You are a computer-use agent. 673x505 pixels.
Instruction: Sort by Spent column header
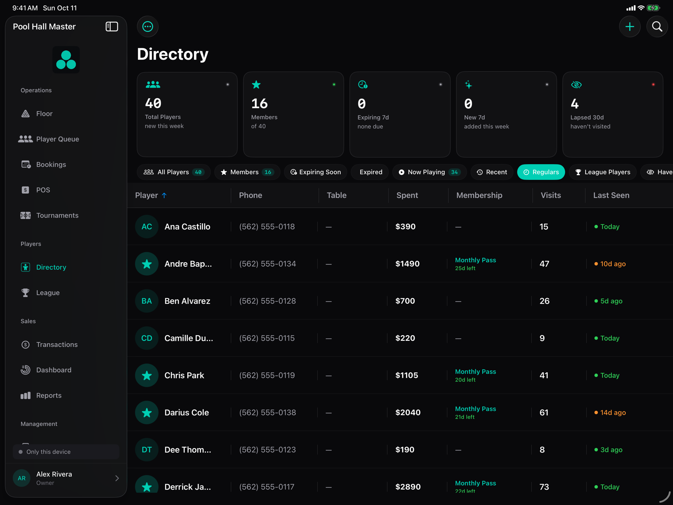click(407, 195)
